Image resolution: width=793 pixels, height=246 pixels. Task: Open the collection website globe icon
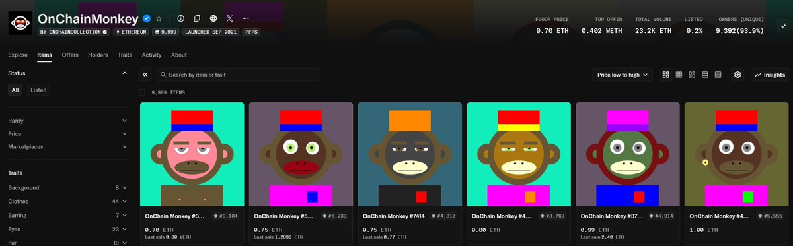[213, 18]
